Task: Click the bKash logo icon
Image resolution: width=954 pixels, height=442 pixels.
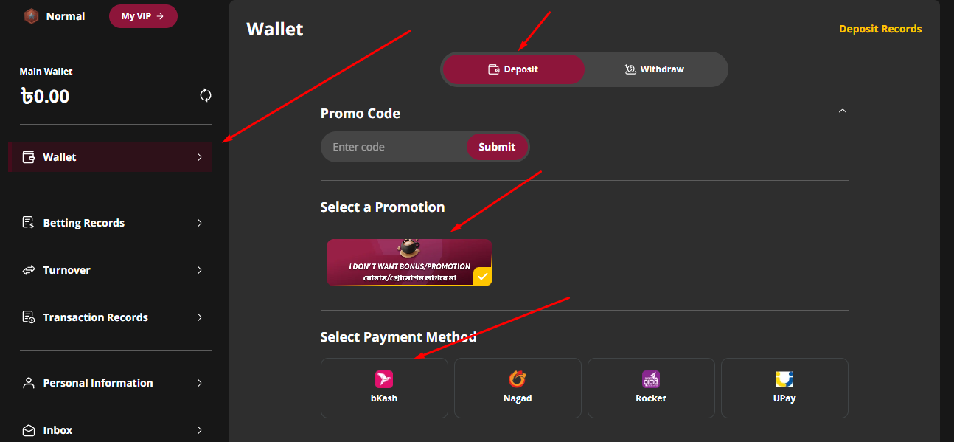Action: pyautogui.click(x=384, y=379)
